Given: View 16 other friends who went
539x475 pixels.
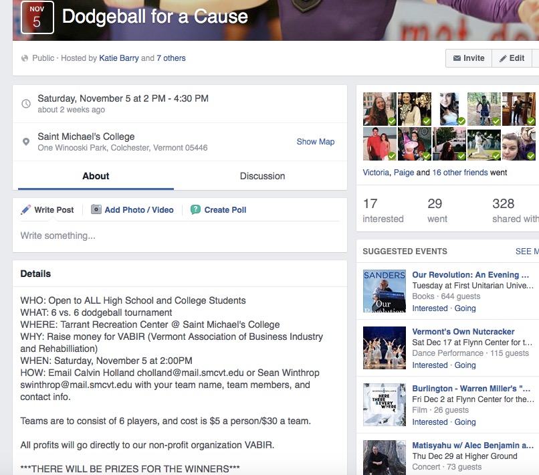Looking at the screenshot, I should (x=460, y=173).
